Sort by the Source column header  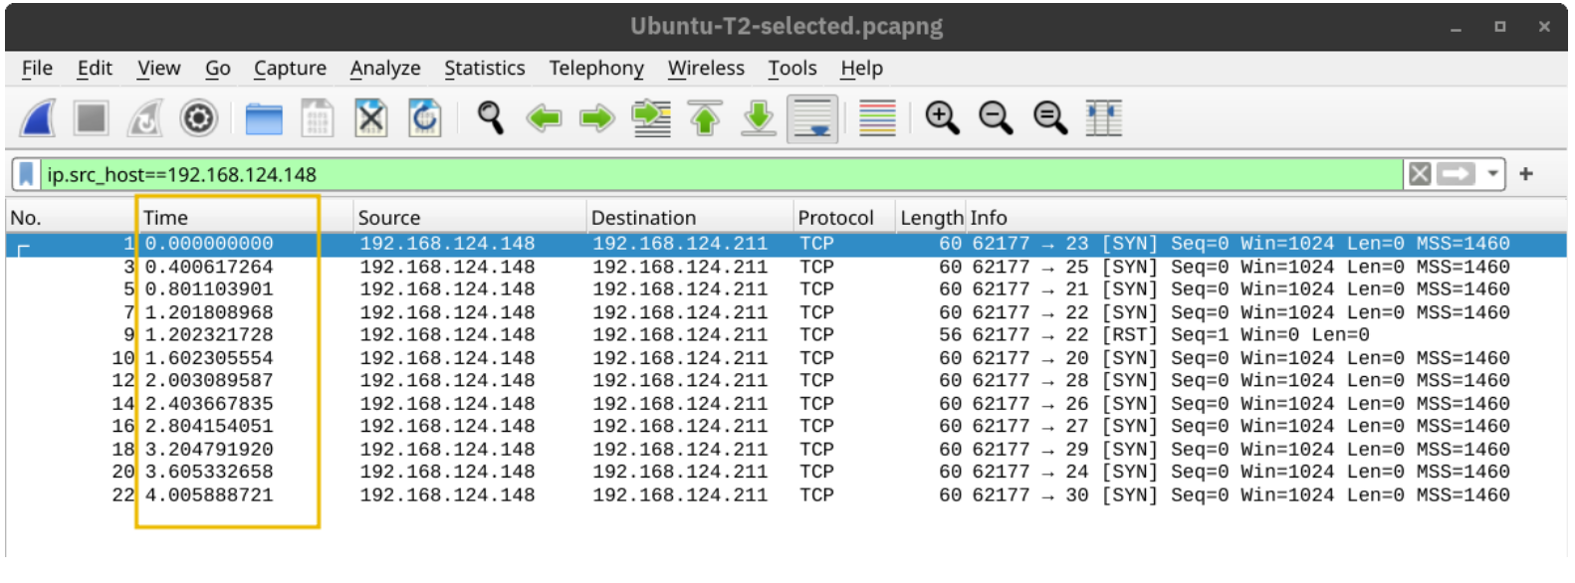(x=470, y=217)
